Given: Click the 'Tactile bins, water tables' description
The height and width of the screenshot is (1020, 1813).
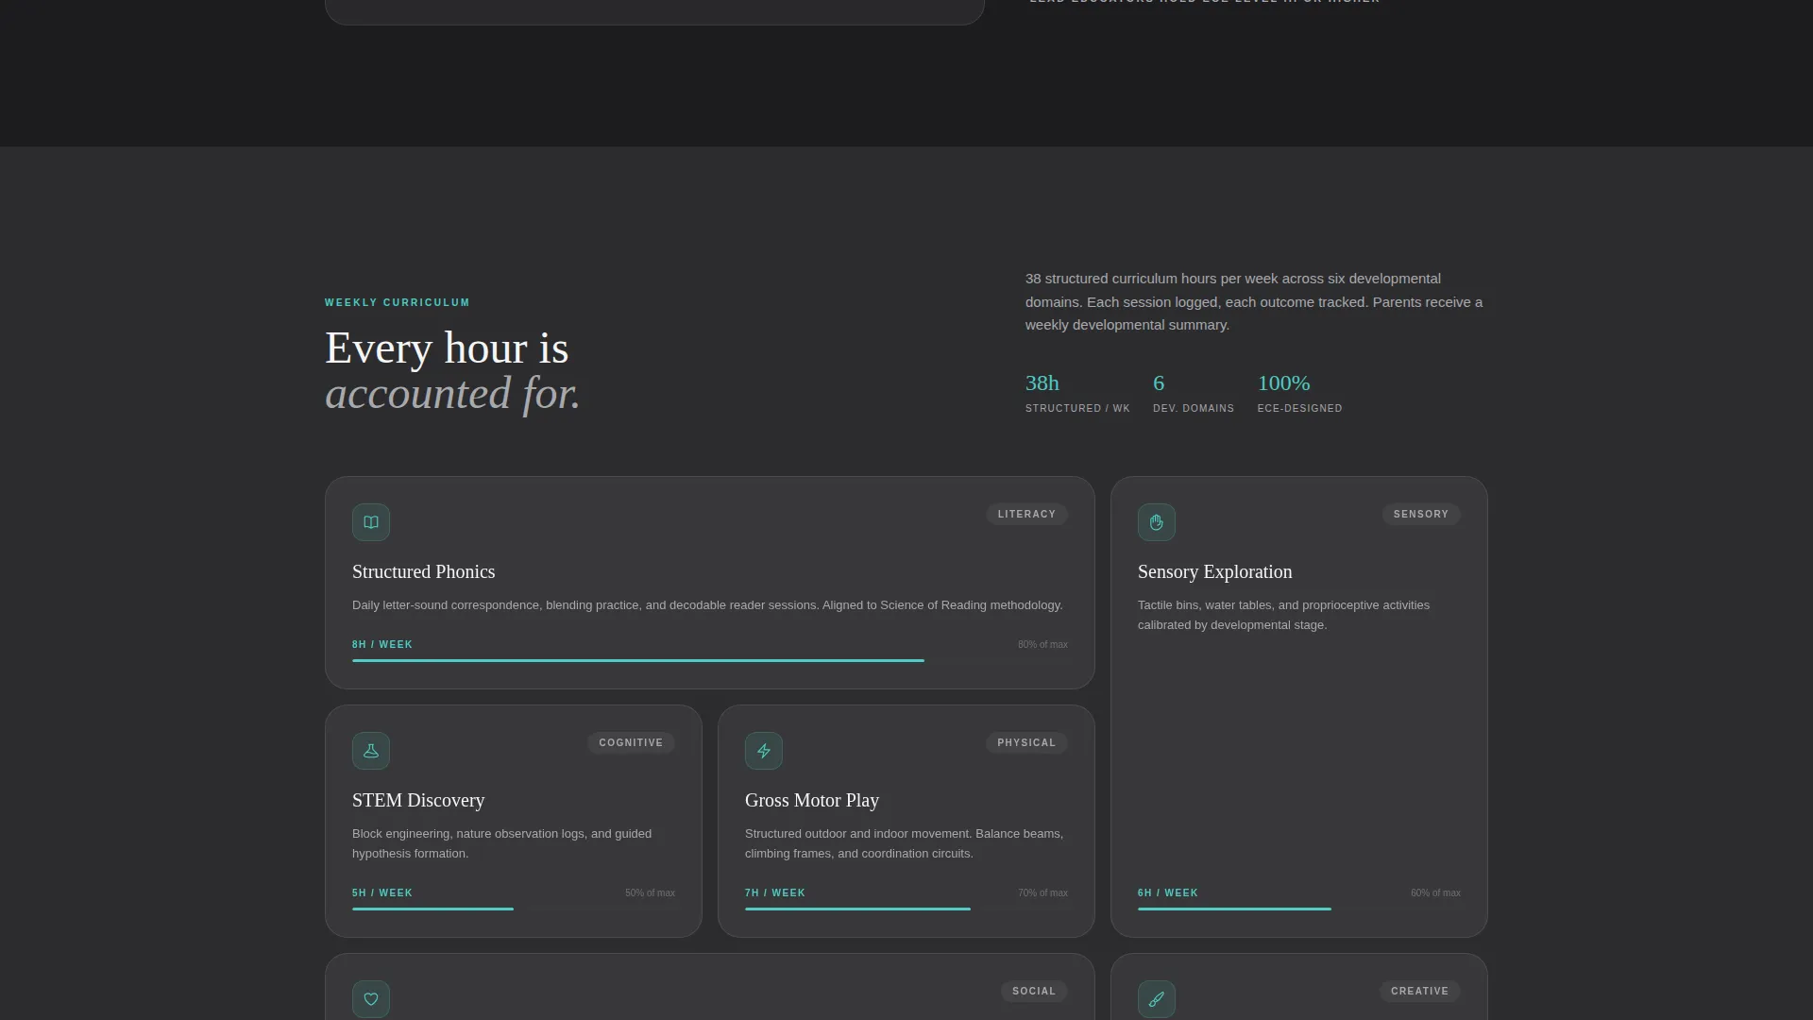Looking at the screenshot, I should [1283, 616].
